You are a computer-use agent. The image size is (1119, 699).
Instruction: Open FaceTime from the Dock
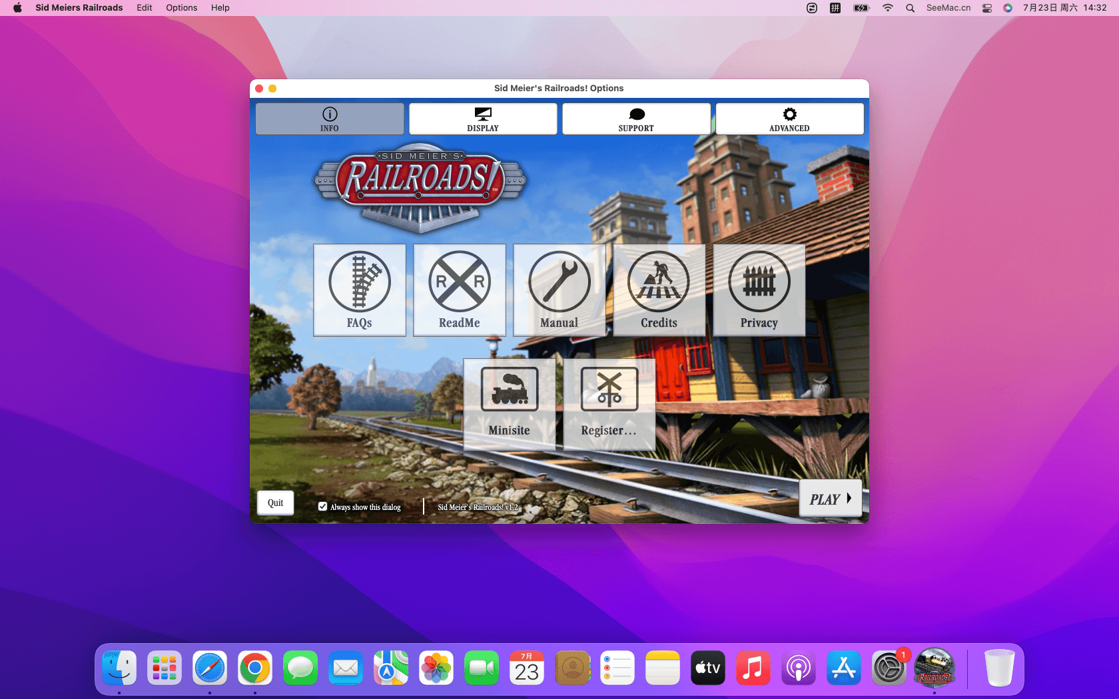(x=482, y=668)
